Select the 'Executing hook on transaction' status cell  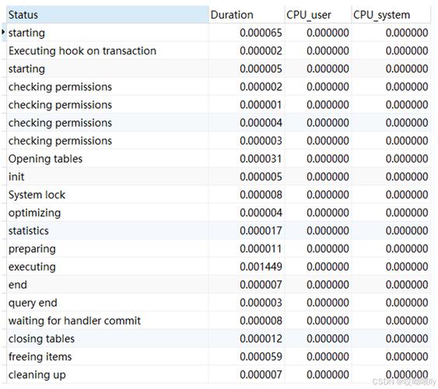pos(107,51)
